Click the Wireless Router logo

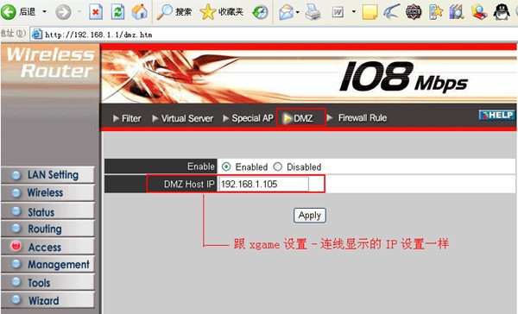pos(50,63)
